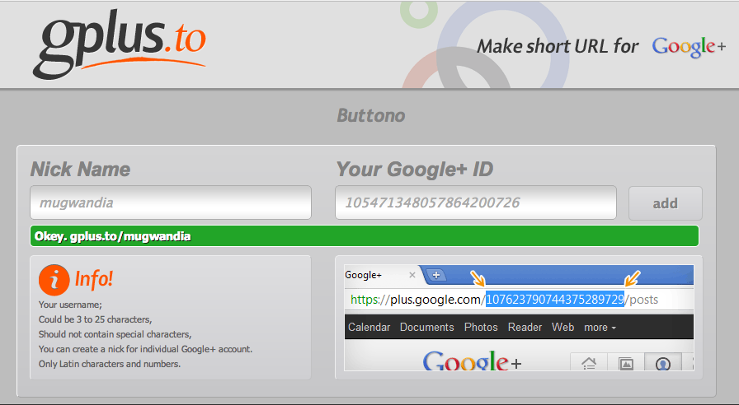Click the green Okey gplus.to/mugwandia message
This screenshot has width=739, height=405.
point(365,235)
